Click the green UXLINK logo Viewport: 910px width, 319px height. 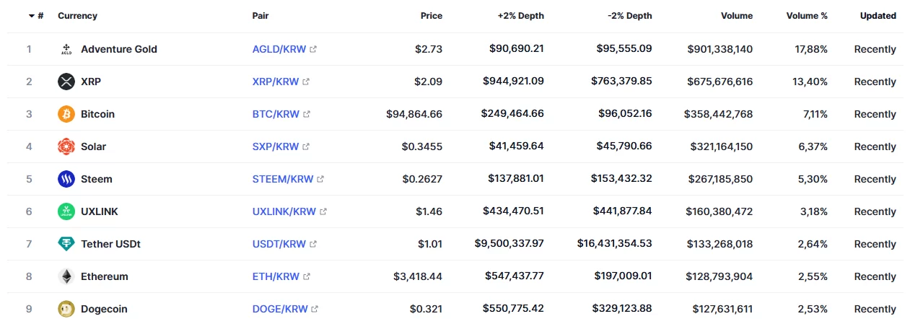coord(66,211)
